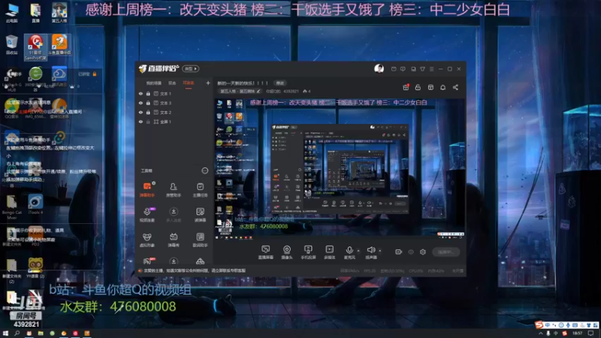The image size is (601, 338).
Task: Open the user avatar in title bar
Action: [379, 68]
